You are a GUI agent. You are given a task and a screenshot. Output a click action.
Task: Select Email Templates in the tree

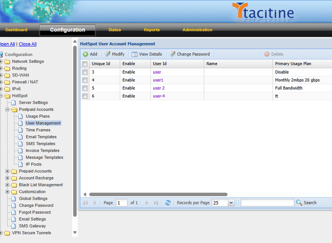click(41, 137)
